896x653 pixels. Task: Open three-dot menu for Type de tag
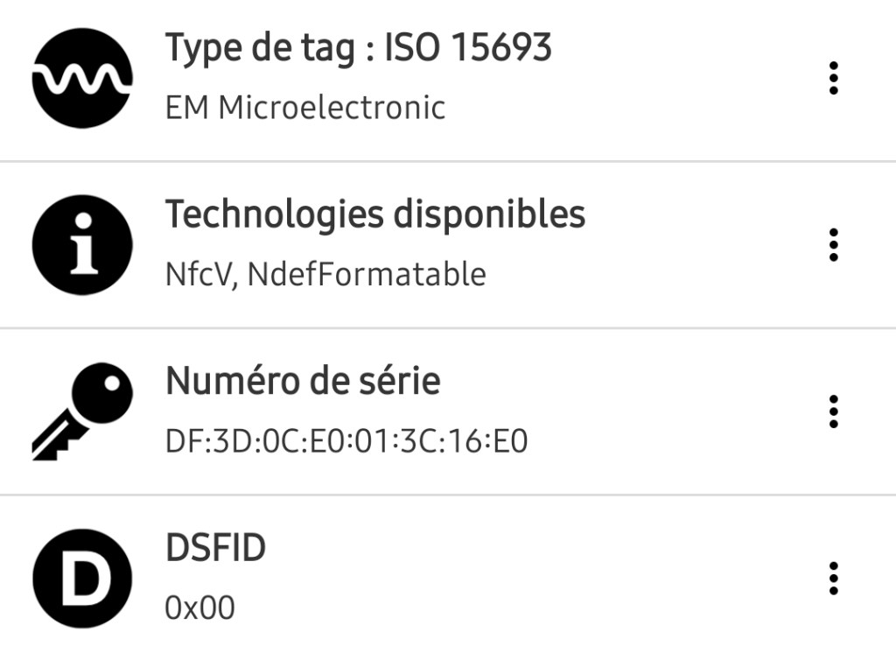coord(833,79)
